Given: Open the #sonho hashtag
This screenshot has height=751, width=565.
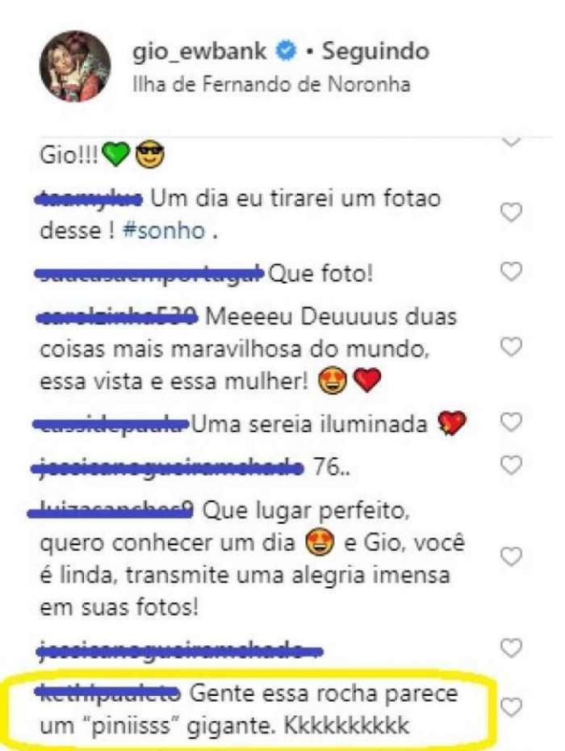Looking at the screenshot, I should 164,231.
